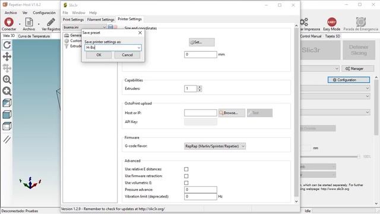Image resolution: width=380 pixels, height=214 pixels.
Task: Toggle the parallel projection lines icon
Action: tap(7, 139)
